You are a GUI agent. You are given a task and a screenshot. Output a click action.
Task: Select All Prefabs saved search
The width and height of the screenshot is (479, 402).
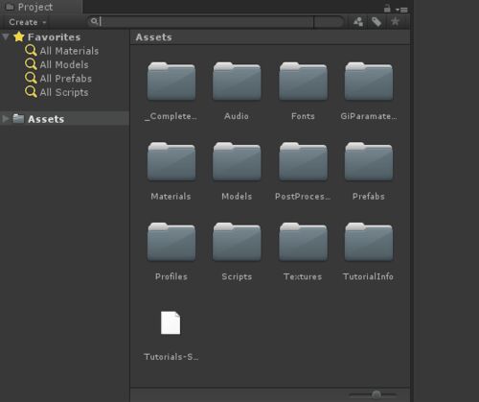click(58, 79)
